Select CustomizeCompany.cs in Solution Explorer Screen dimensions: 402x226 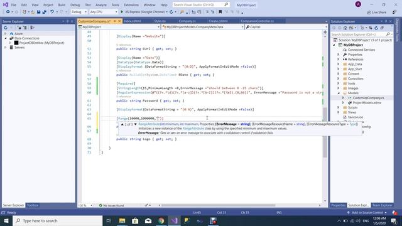click(368, 98)
